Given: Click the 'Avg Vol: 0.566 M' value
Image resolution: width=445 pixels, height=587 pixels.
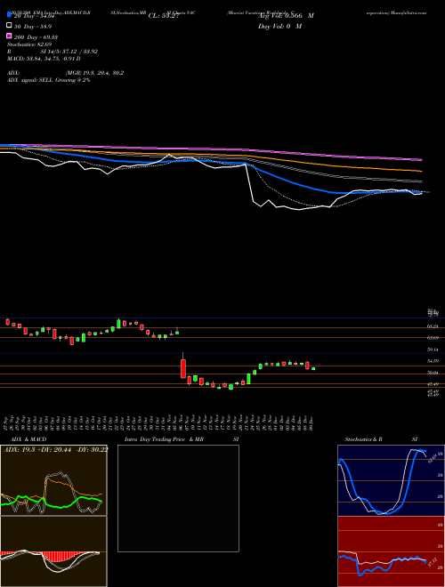Looking at the screenshot, I should (286, 16).
